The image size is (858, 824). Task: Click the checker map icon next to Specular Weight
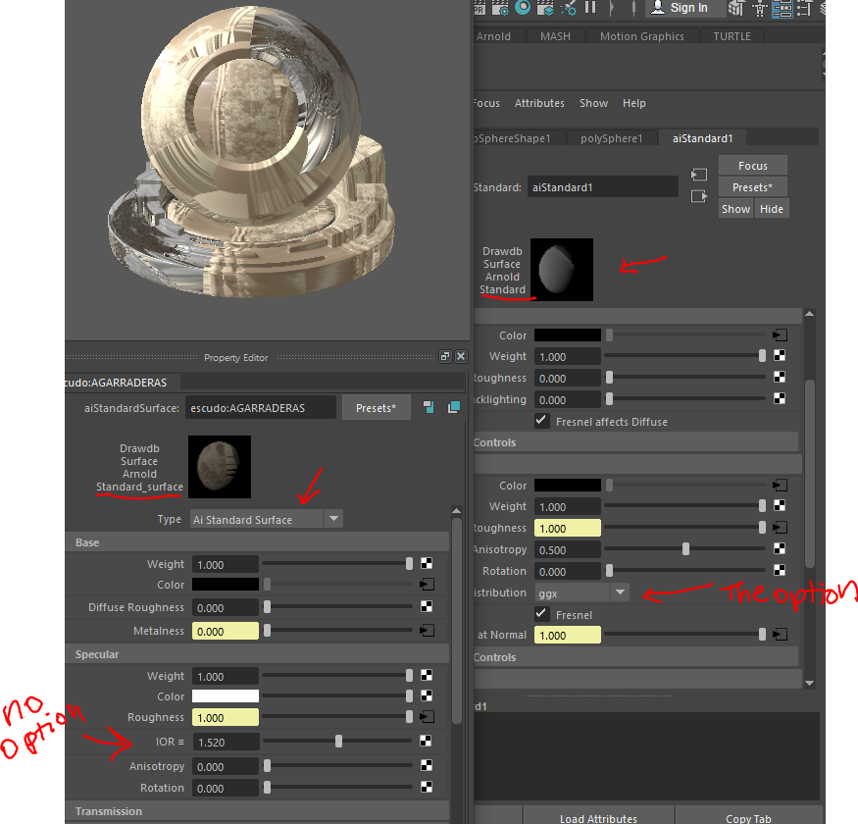tap(426, 676)
